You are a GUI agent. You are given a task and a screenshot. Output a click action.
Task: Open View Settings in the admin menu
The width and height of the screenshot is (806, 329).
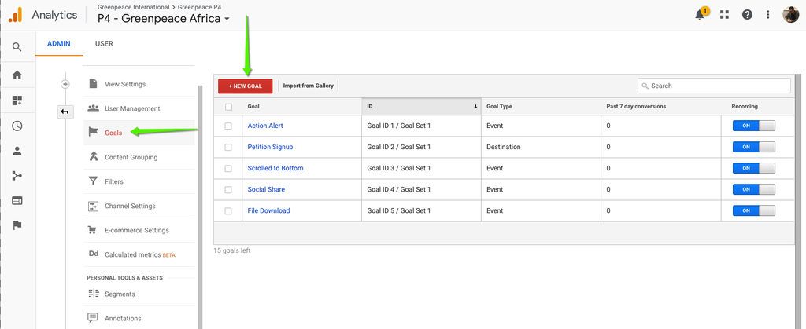pos(125,84)
